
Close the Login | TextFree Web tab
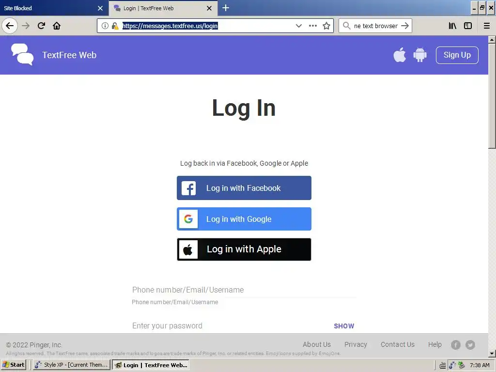[x=209, y=8]
